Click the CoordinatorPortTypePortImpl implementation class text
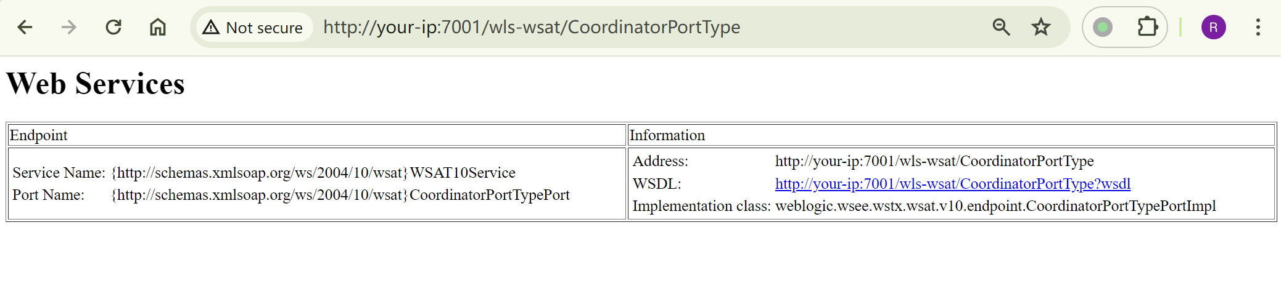Screen dimensions: 1281x281 pyautogui.click(x=995, y=206)
